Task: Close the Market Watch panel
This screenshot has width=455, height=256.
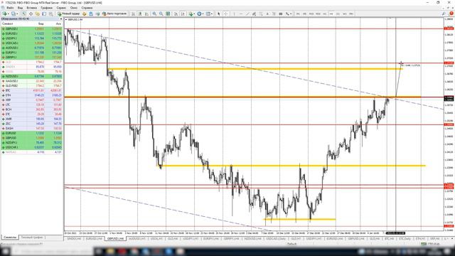Action: 61,19
